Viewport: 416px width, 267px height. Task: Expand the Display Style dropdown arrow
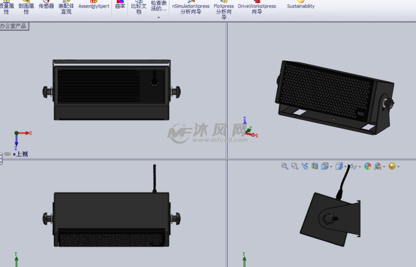point(345,166)
